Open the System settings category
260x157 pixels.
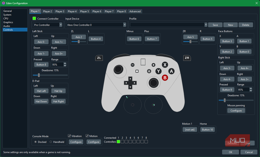pyautogui.click(x=7, y=15)
